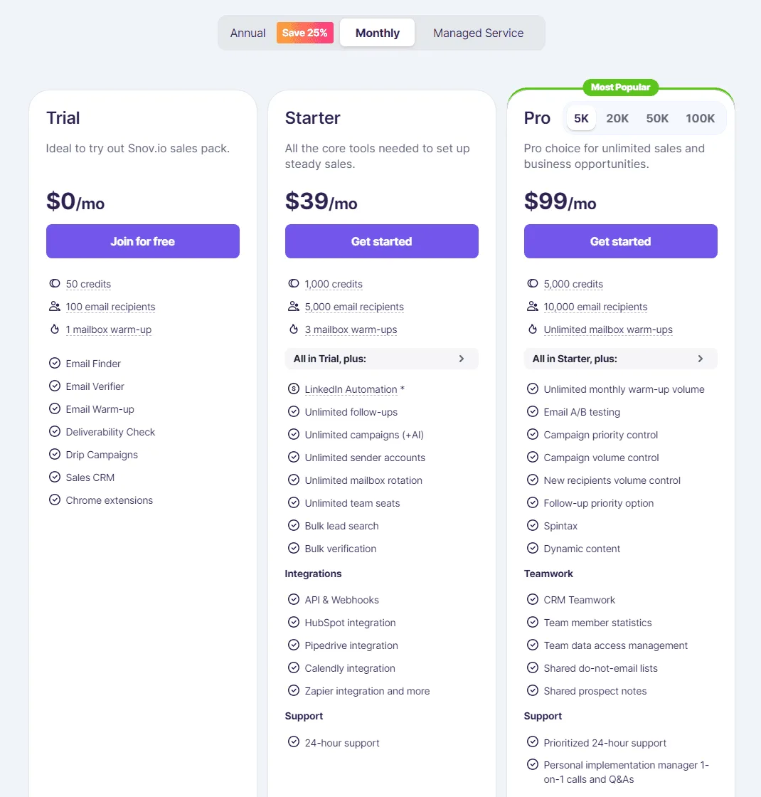761x797 pixels.
Task: Click Get started on the Starter plan
Action: click(381, 241)
